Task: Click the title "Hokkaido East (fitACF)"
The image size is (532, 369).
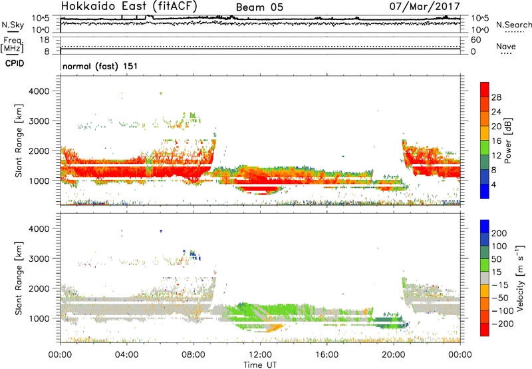Action: (x=129, y=7)
